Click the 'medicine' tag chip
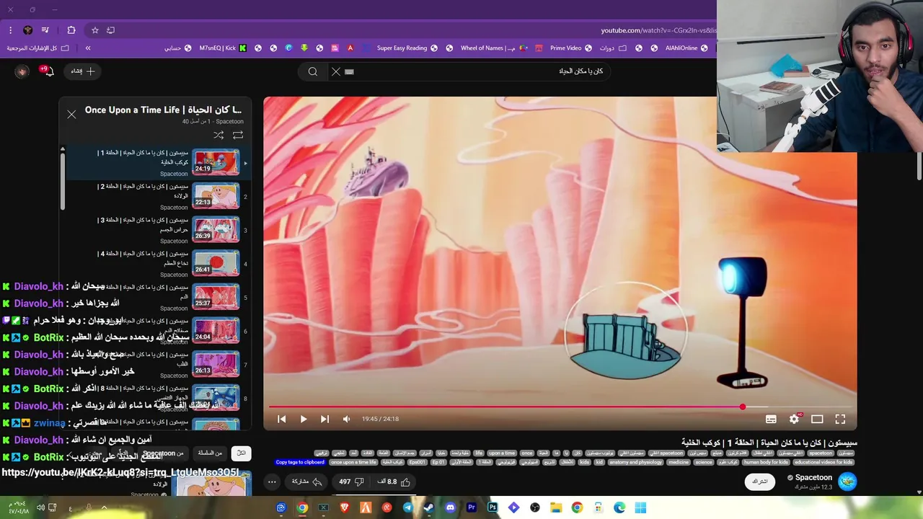Image resolution: width=923 pixels, height=519 pixels. pos(679,462)
